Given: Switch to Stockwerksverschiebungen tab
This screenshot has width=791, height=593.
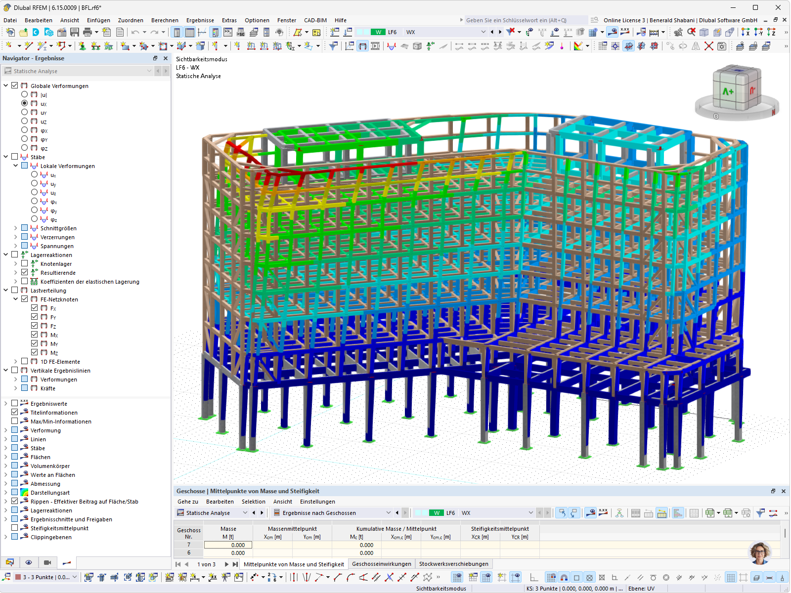Looking at the screenshot, I should tap(453, 564).
